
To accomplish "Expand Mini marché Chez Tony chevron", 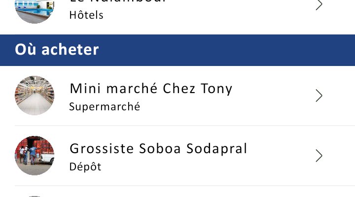I will pyautogui.click(x=319, y=96).
